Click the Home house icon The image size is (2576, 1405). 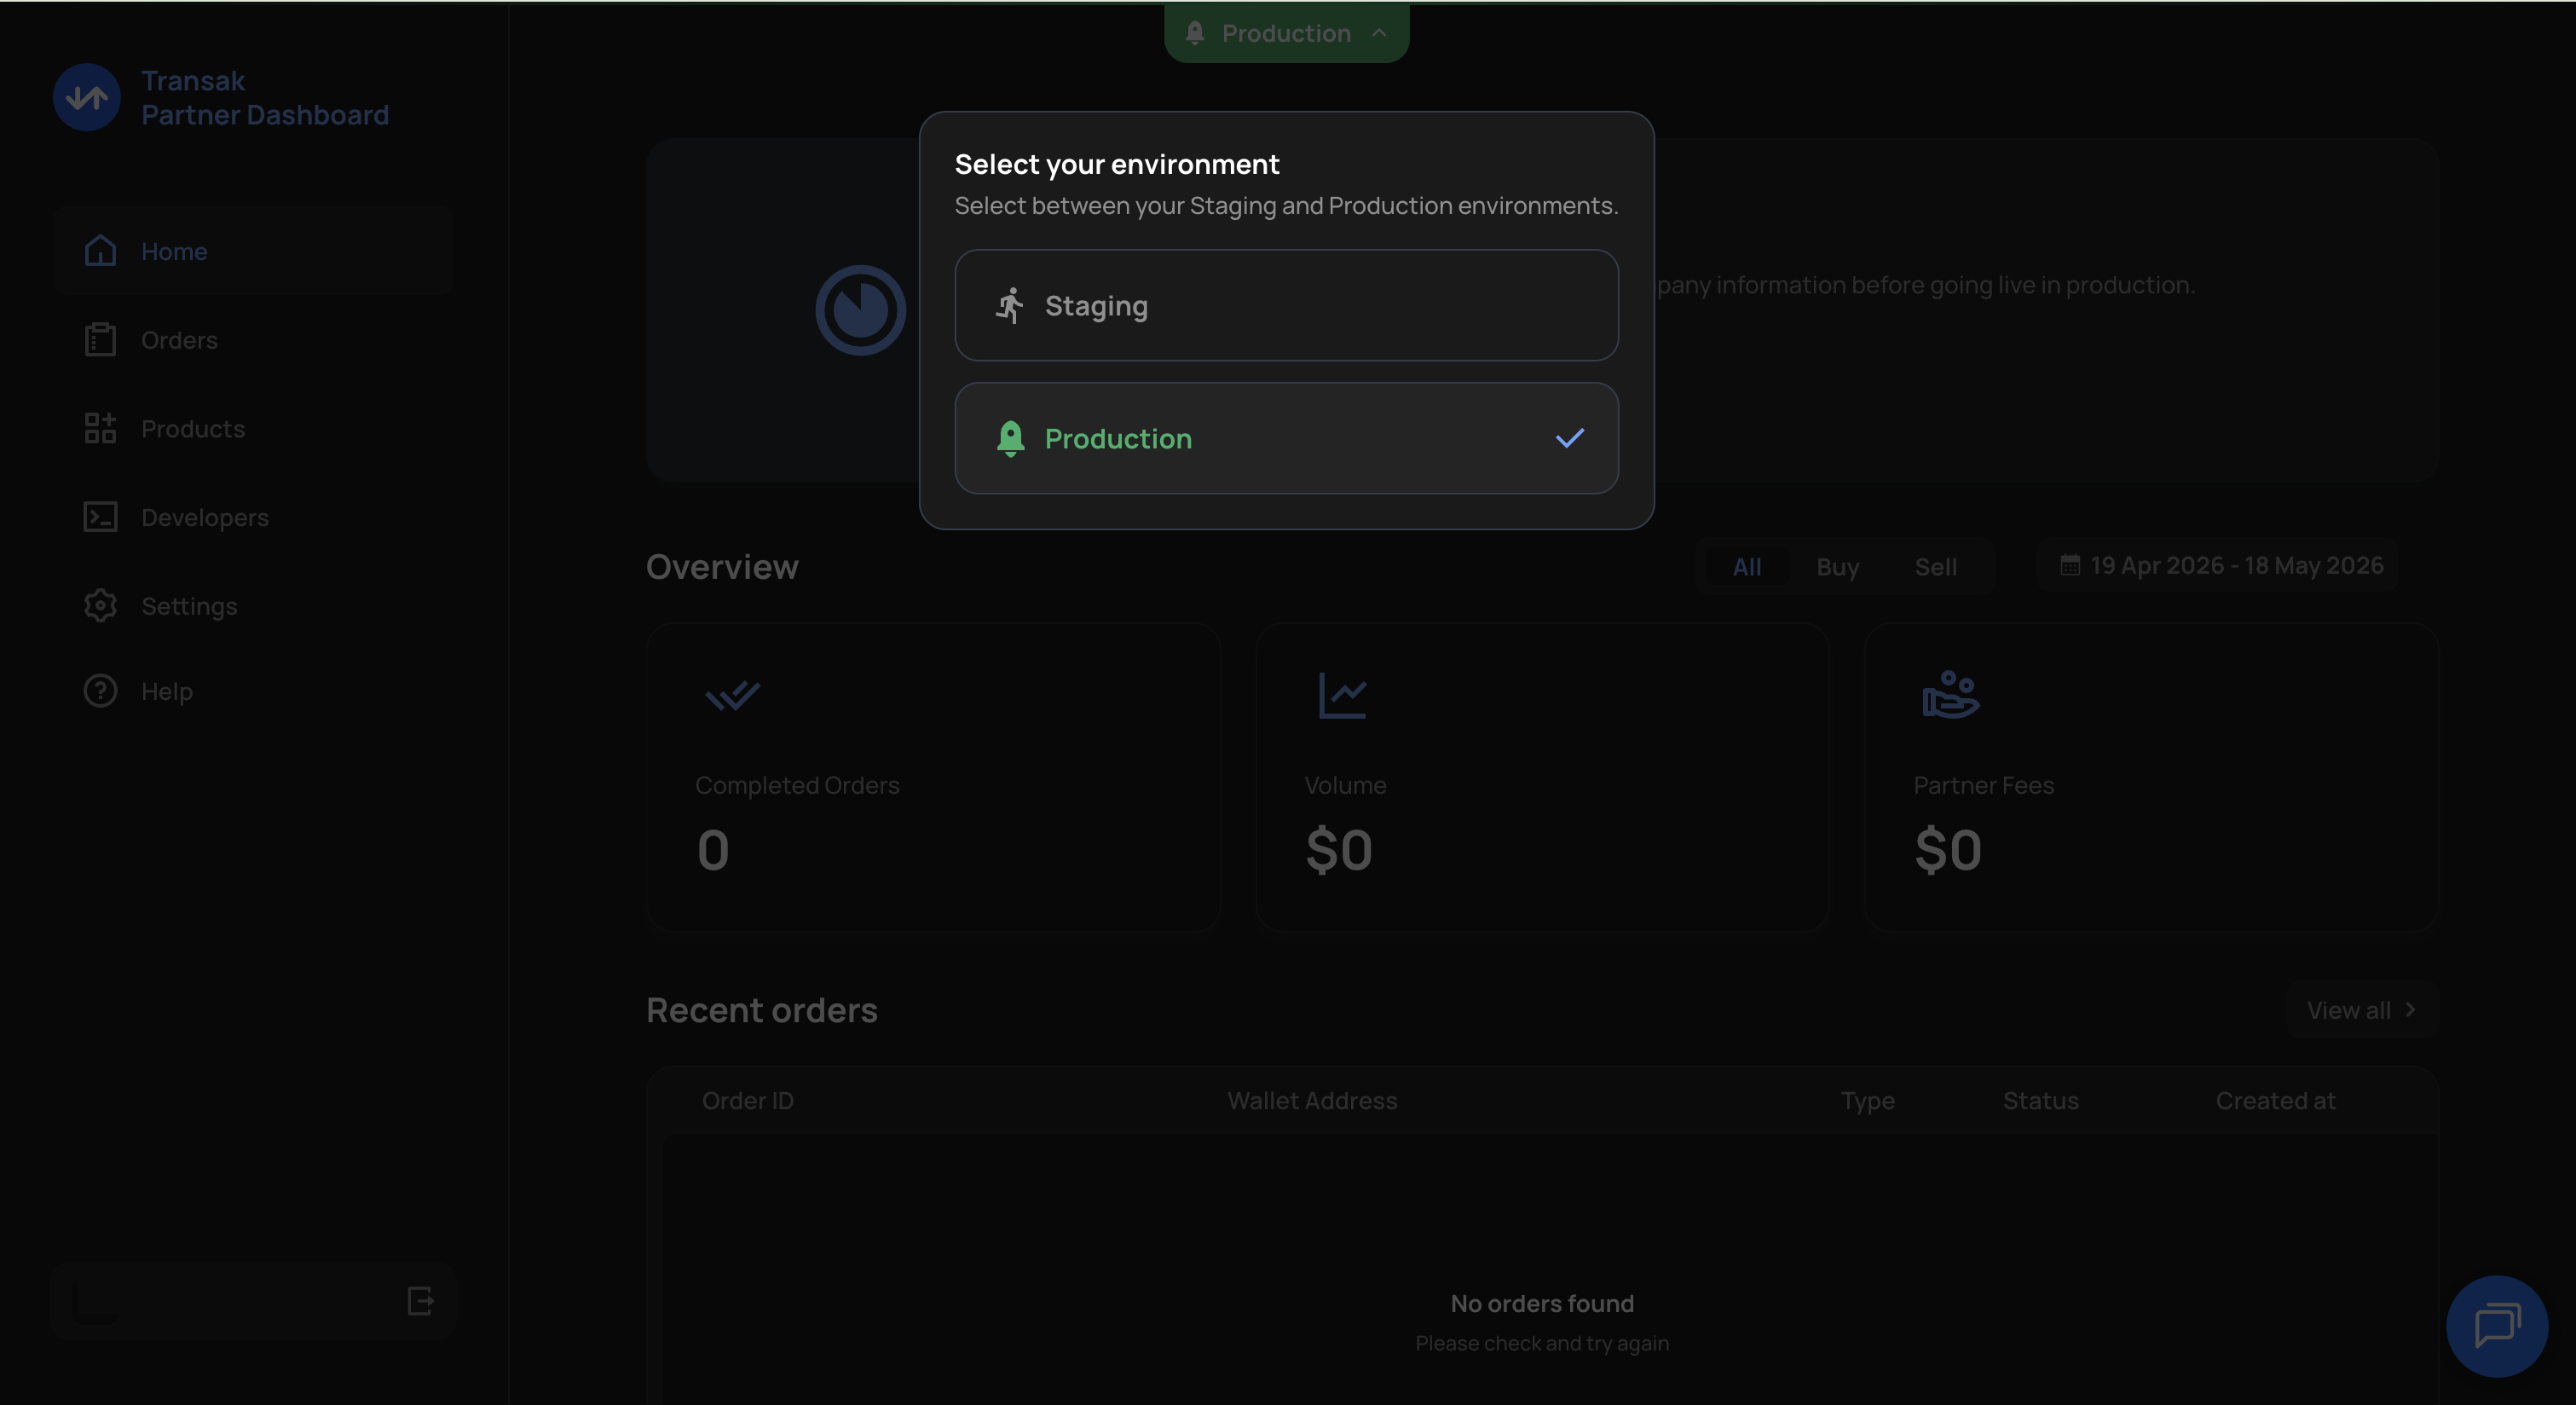pos(100,250)
